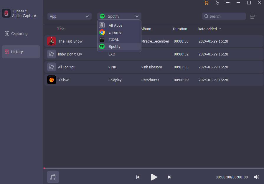
Task: Click the Spotify icon in dropdown list
Action: coord(102,46)
